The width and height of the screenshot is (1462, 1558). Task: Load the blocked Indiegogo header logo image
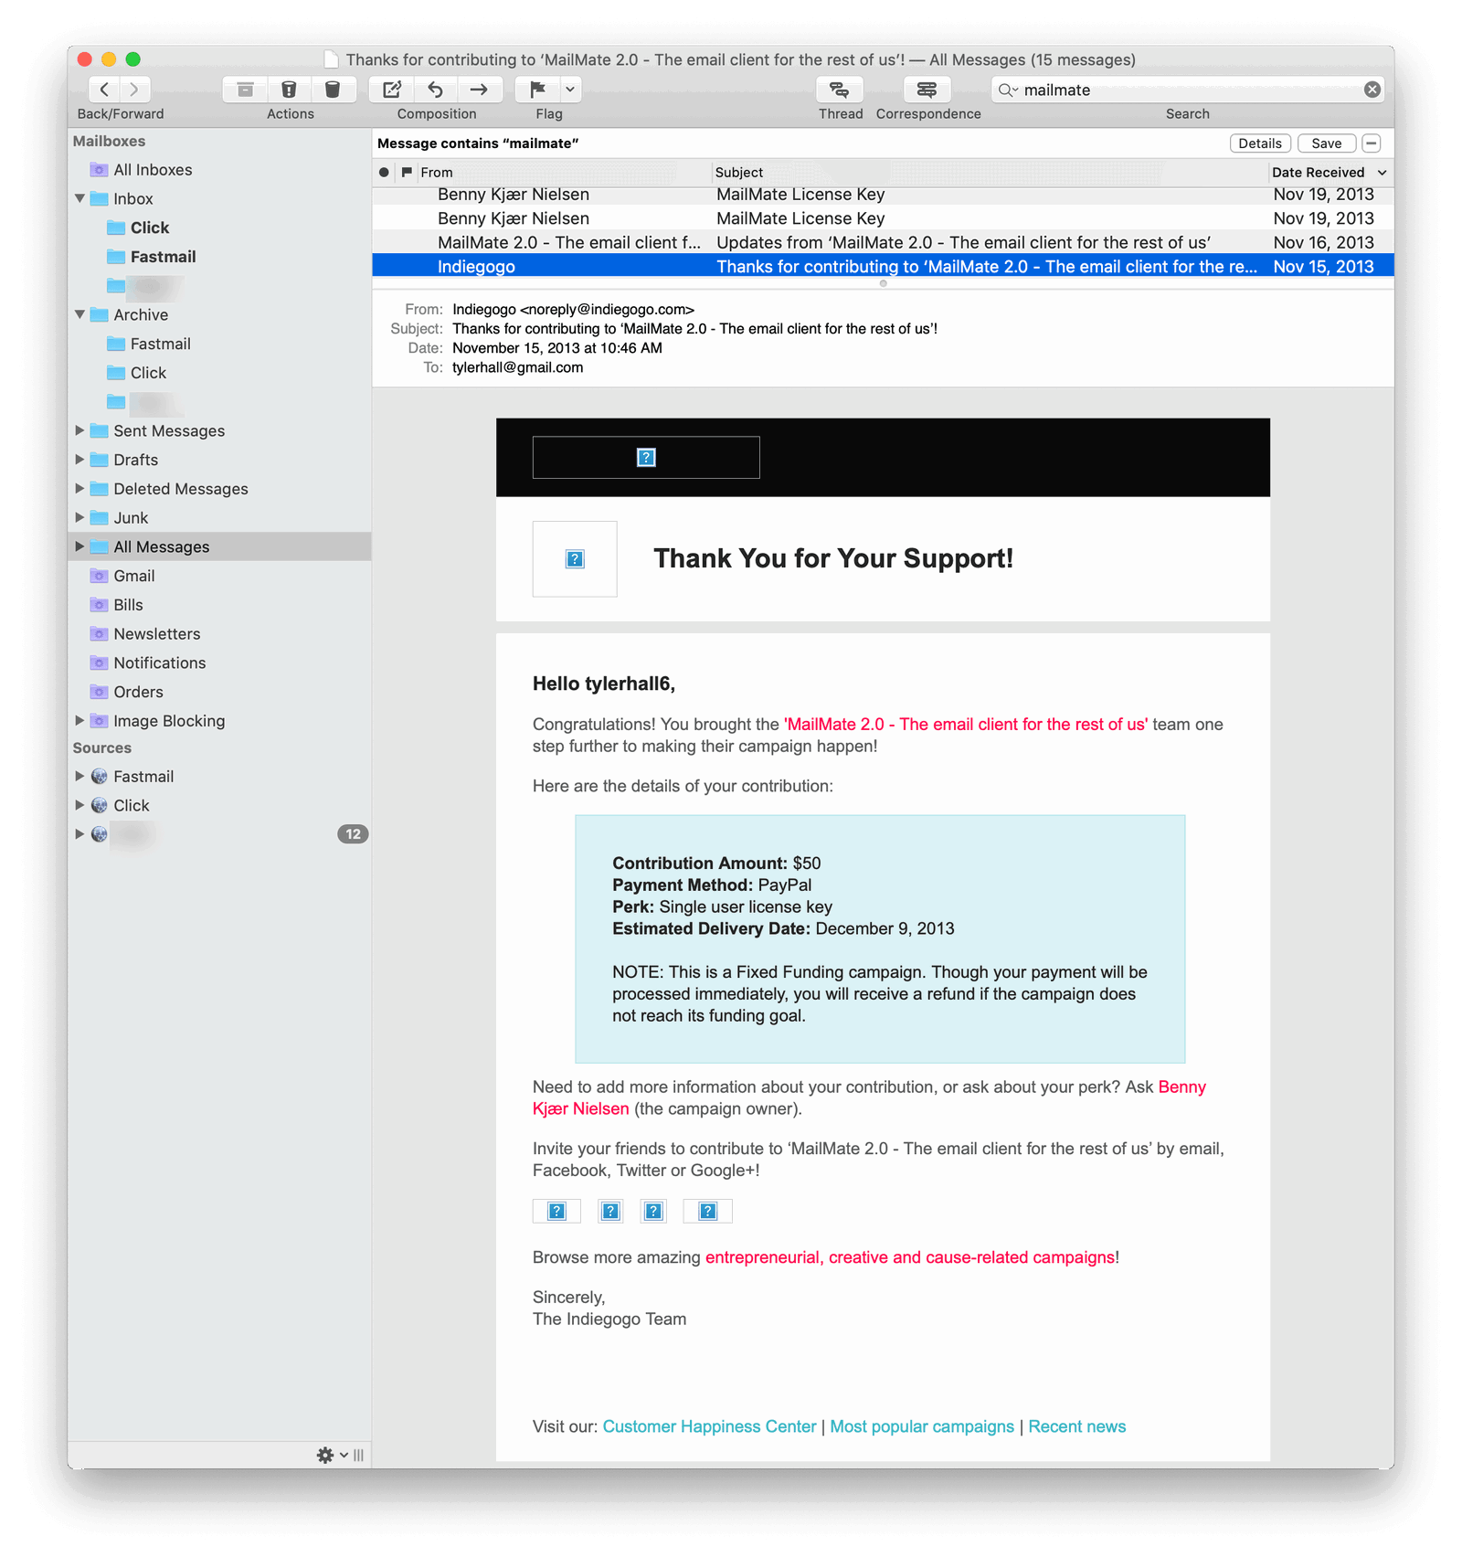[x=646, y=457]
